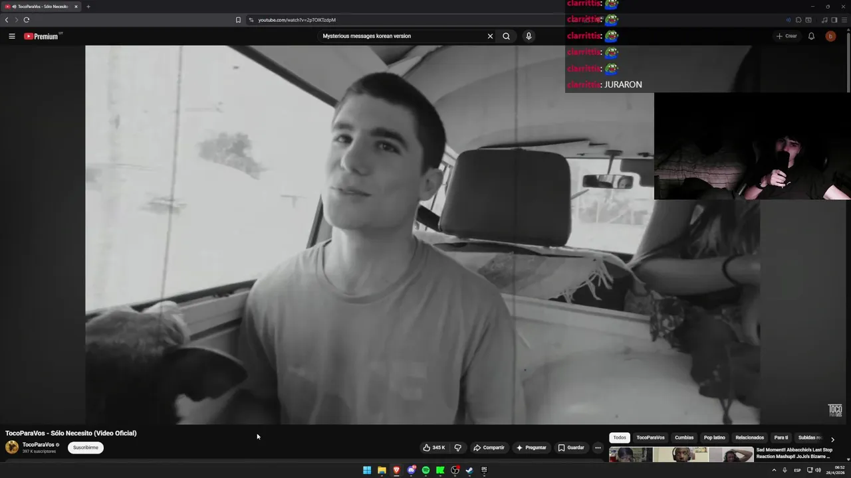Open the YouTube hamburger guide menu

[x=12, y=36]
